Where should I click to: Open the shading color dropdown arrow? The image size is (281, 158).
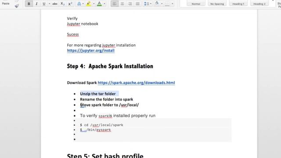coord(162,4)
